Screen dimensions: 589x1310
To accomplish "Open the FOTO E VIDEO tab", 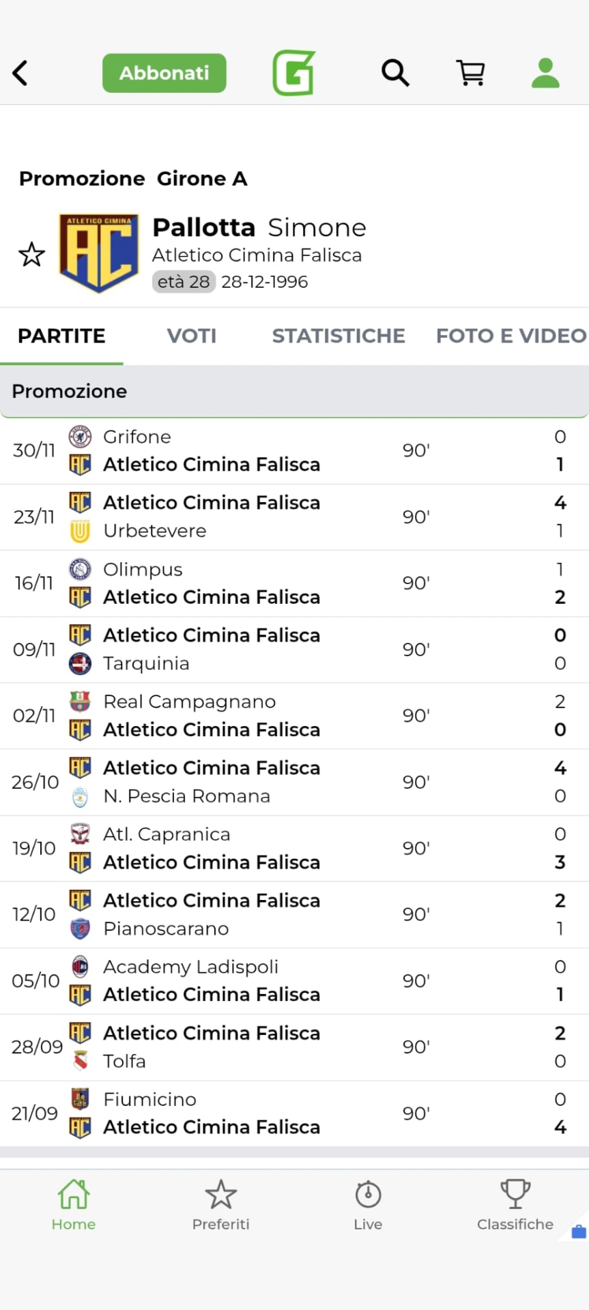I will (511, 336).
